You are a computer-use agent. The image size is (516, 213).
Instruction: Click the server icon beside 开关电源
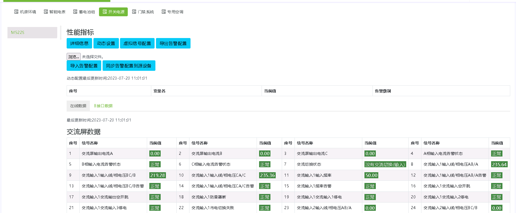[x=105, y=12]
